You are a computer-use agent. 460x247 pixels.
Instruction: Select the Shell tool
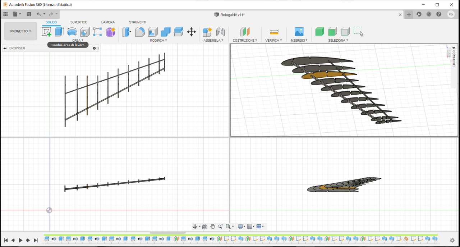(153, 32)
